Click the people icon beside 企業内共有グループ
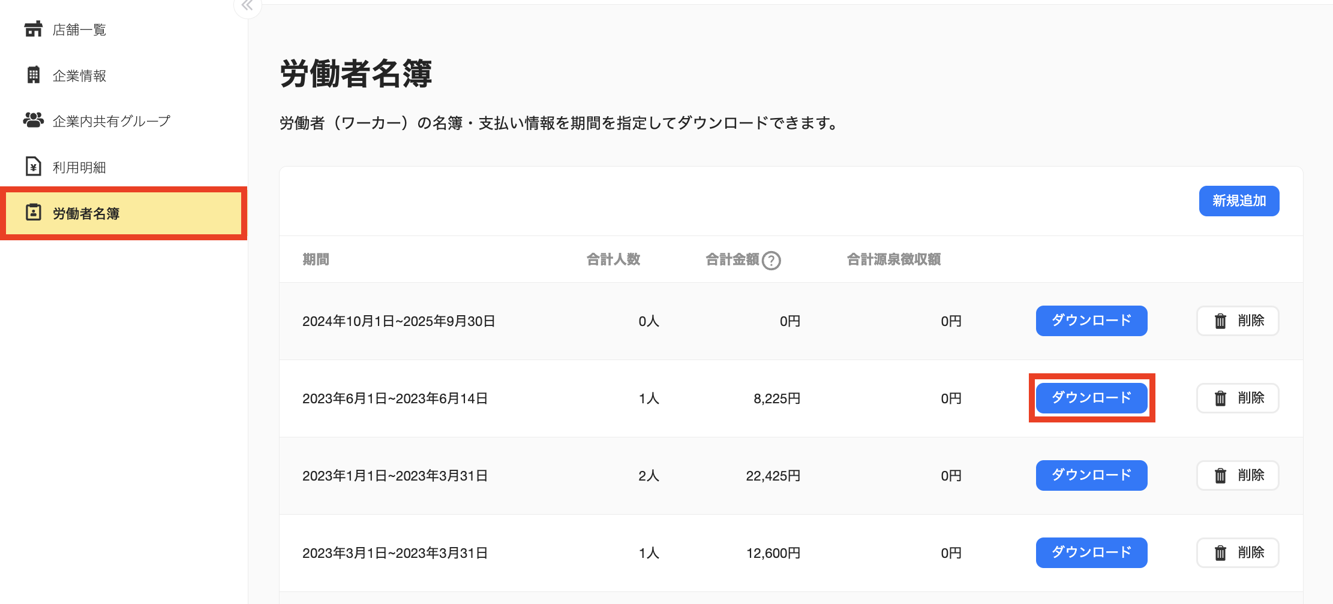 coord(34,120)
